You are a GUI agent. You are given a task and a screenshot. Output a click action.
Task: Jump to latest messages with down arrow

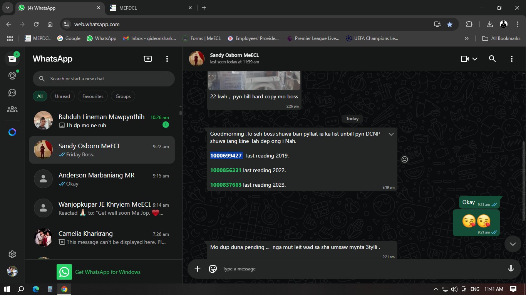click(513, 244)
